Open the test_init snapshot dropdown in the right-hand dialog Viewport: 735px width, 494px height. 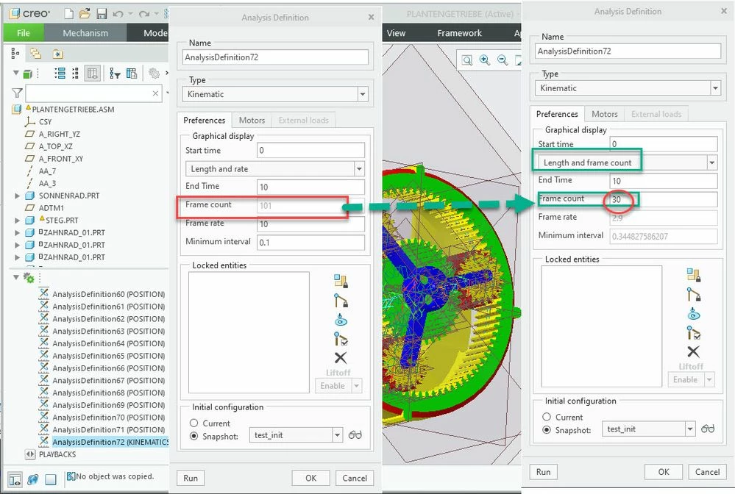point(690,429)
